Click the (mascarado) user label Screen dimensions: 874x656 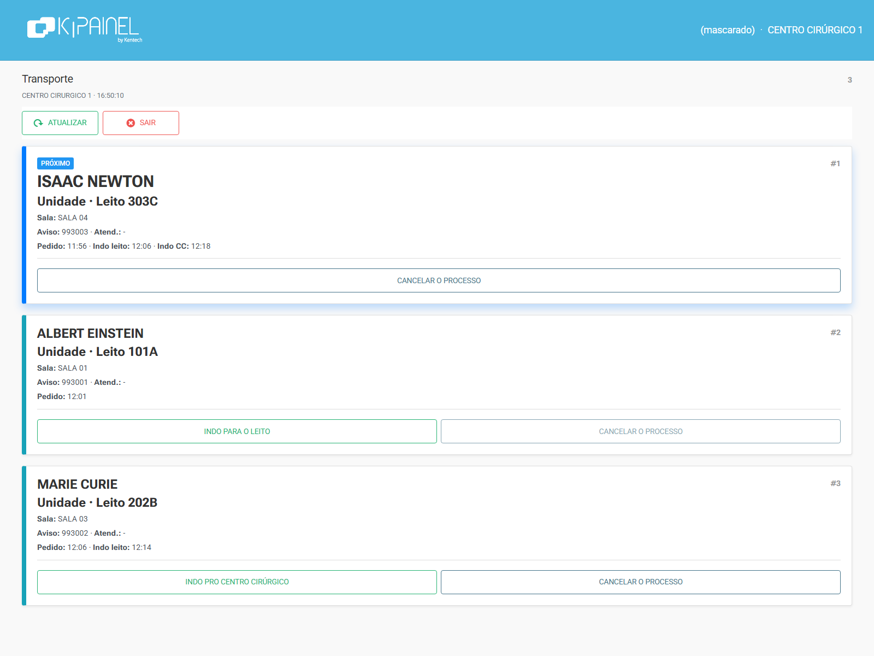tap(727, 30)
